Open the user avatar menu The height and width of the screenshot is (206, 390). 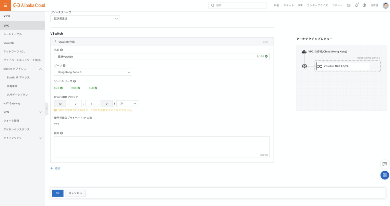(x=385, y=5)
